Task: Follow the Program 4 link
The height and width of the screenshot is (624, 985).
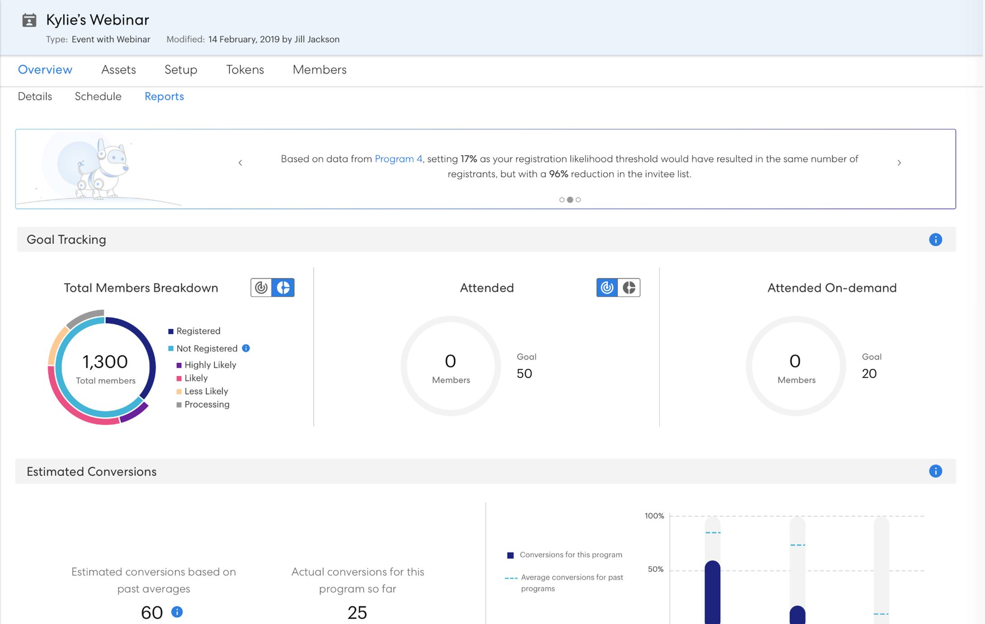Action: click(x=398, y=159)
